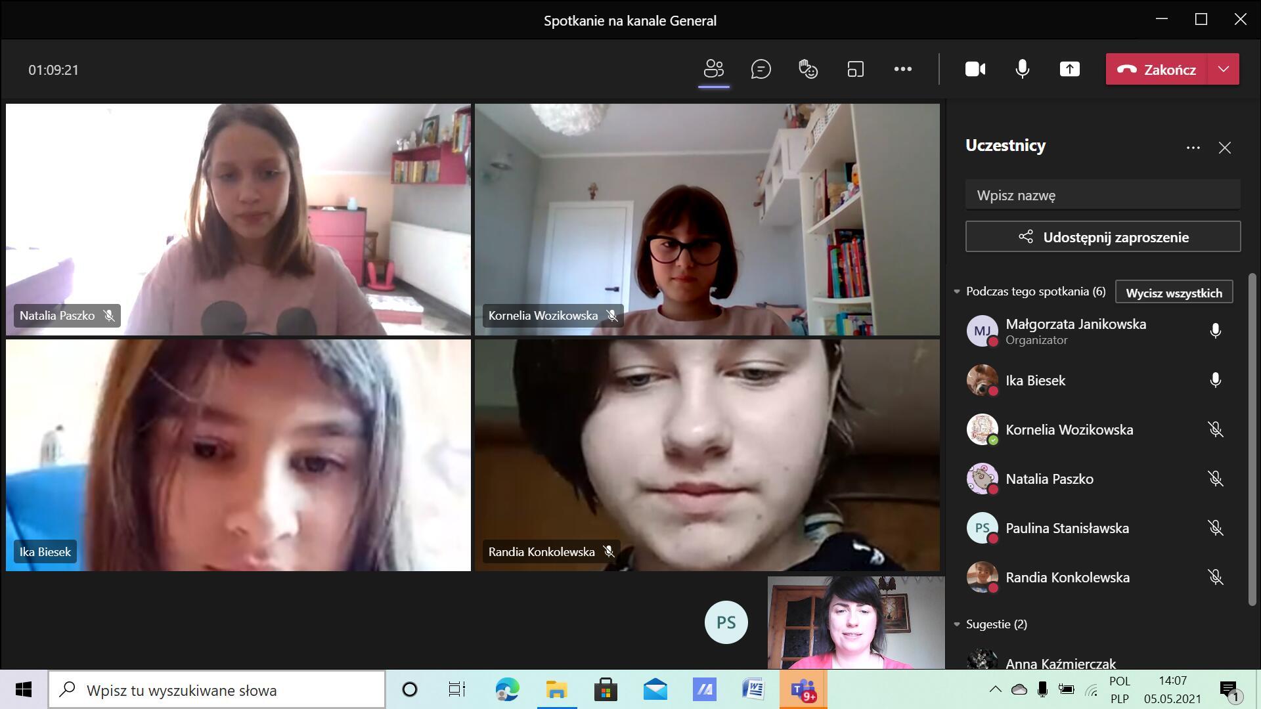1261x709 pixels.
Task: Expand the Zakończ dropdown arrow
Action: (1224, 69)
